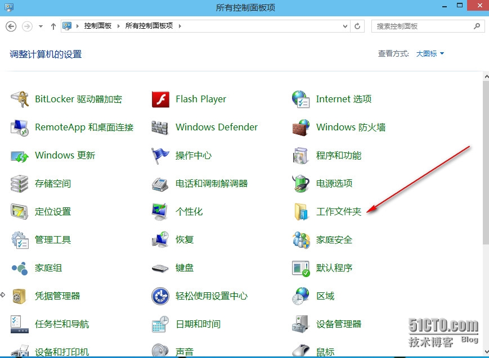Open 日期和时间 calendar icon
Viewport: 489px width, 358px height.
[x=160, y=324]
